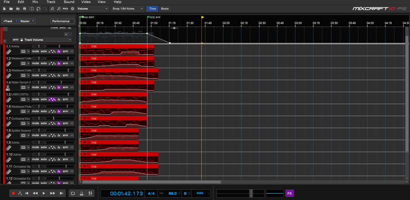Toggle the lock icon beside Track Volume
The image size is (410, 200).
click(22, 40)
